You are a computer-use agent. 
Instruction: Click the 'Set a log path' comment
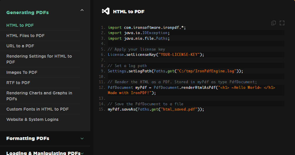(x=127, y=66)
